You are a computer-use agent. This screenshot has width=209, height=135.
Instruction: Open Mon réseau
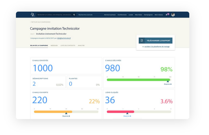coord(159,15)
